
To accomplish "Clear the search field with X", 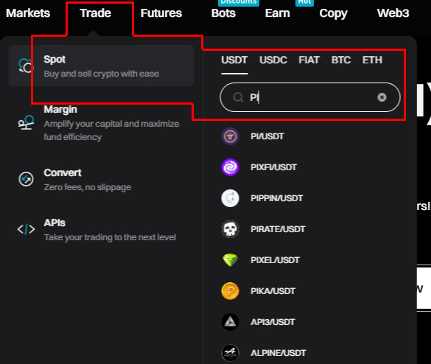I will [x=382, y=97].
